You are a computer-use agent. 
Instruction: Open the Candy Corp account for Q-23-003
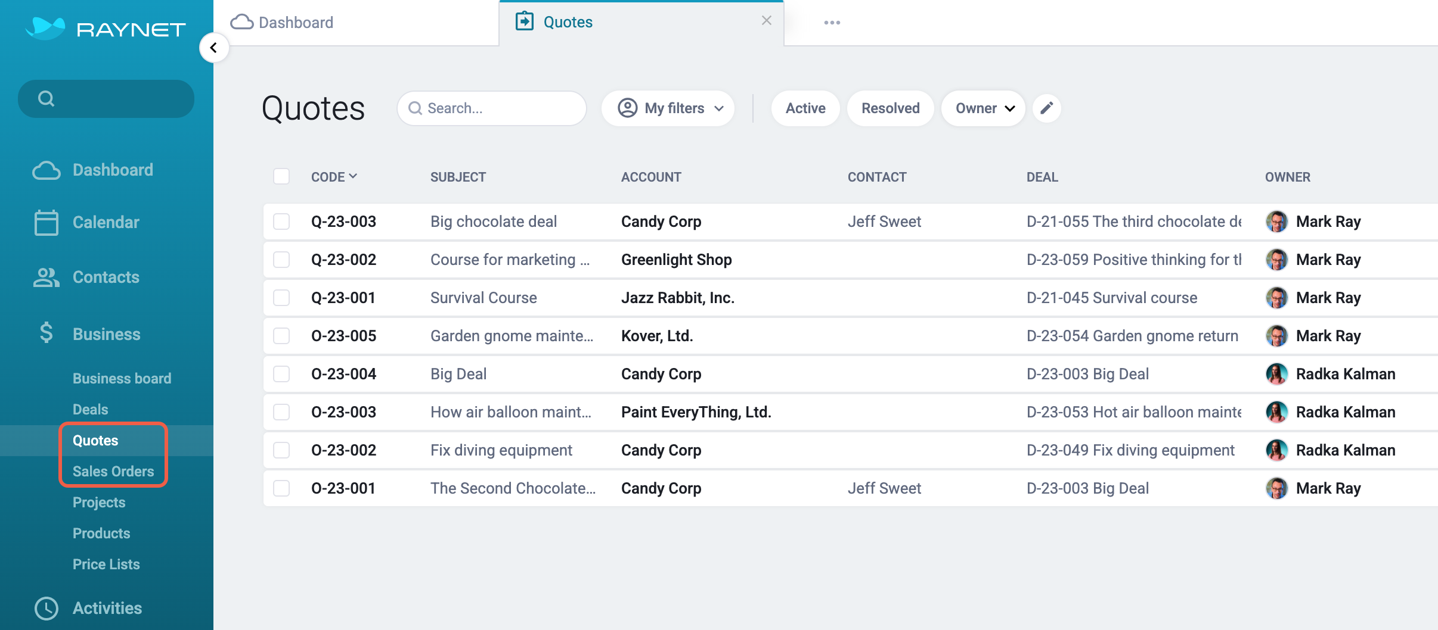[661, 222]
